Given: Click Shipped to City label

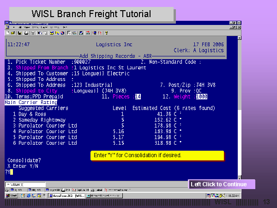Looking at the screenshot, I should pyautogui.click(x=36, y=91).
